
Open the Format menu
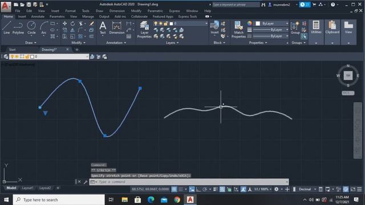tap(70, 11)
